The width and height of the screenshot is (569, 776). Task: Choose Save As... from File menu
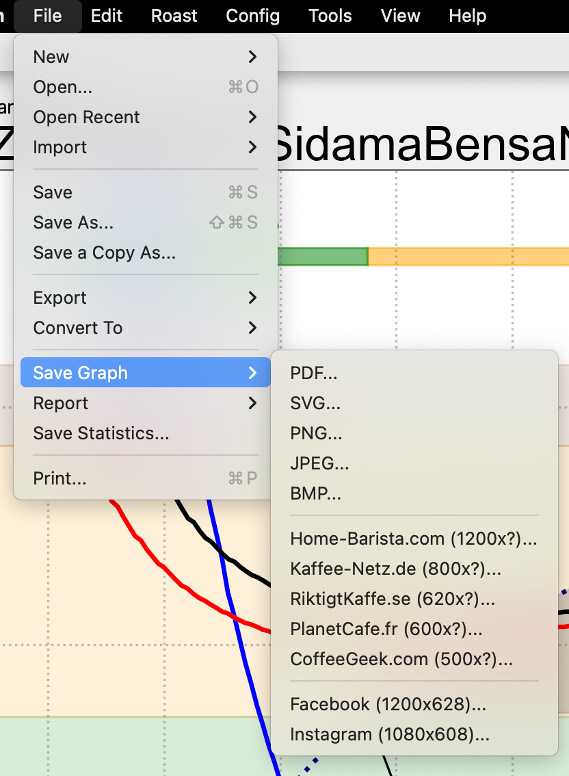[x=73, y=222]
